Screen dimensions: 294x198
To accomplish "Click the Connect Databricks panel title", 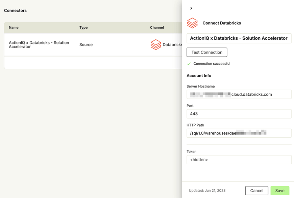I will click(x=222, y=23).
